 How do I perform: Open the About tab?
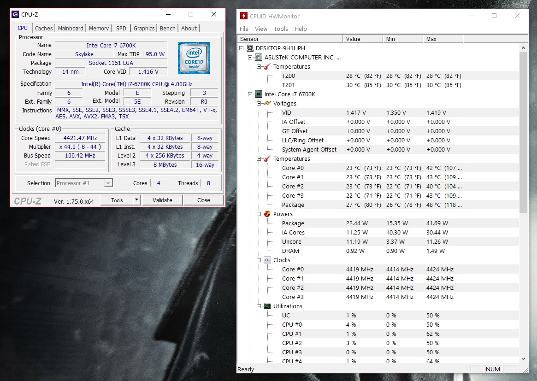[189, 29]
